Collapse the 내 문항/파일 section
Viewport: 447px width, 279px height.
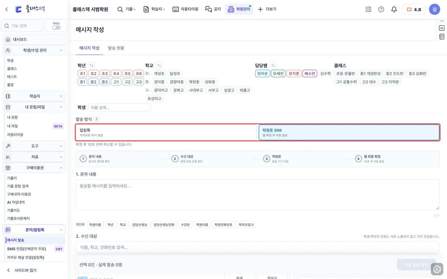click(34, 107)
